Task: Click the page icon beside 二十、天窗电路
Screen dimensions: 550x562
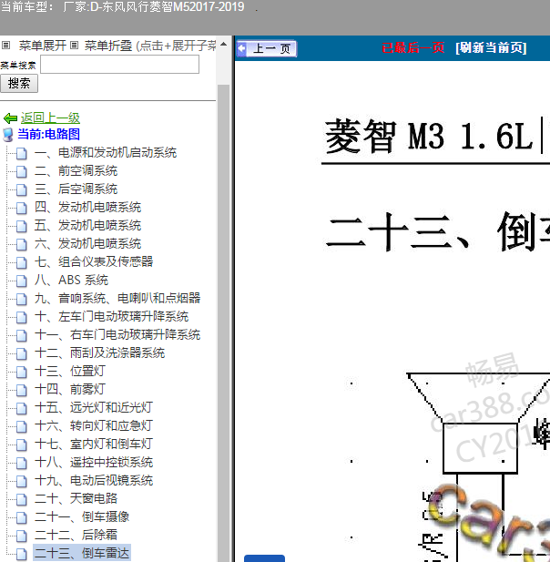Action: (22, 499)
